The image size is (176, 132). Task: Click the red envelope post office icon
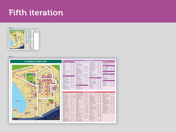point(56,106)
